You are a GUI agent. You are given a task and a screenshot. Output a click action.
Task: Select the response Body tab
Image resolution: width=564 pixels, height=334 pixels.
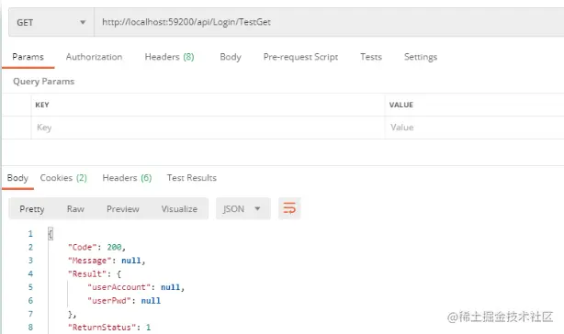[17, 178]
